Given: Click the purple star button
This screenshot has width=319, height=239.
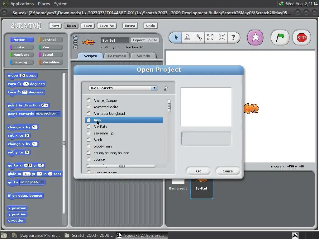Looking at the screenshot, I should (255, 38).
